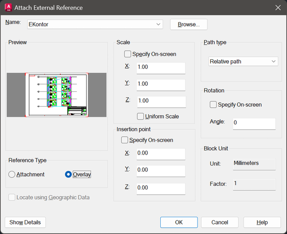Image resolution: width=287 pixels, height=234 pixels.
Task: Click the AutoCAD app icon in title bar
Action: coord(8,8)
